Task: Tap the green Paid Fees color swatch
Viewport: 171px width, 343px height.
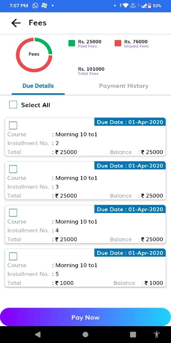Action: point(72,43)
